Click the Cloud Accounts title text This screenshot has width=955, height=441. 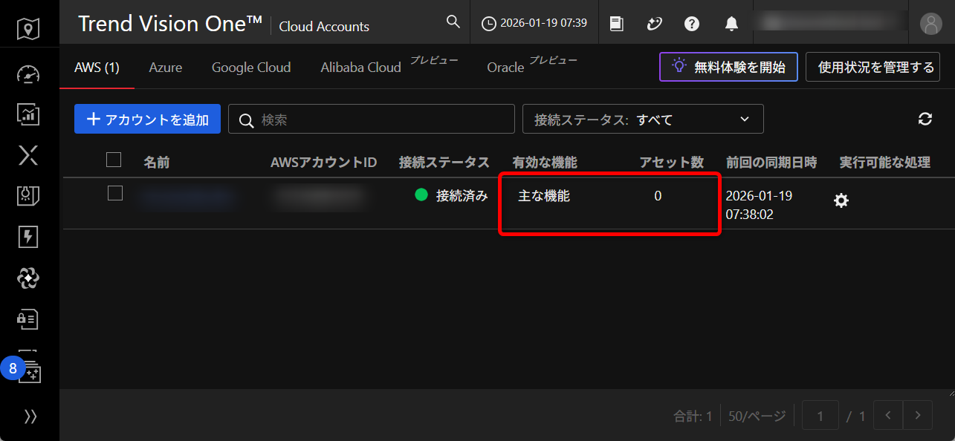[x=324, y=26]
